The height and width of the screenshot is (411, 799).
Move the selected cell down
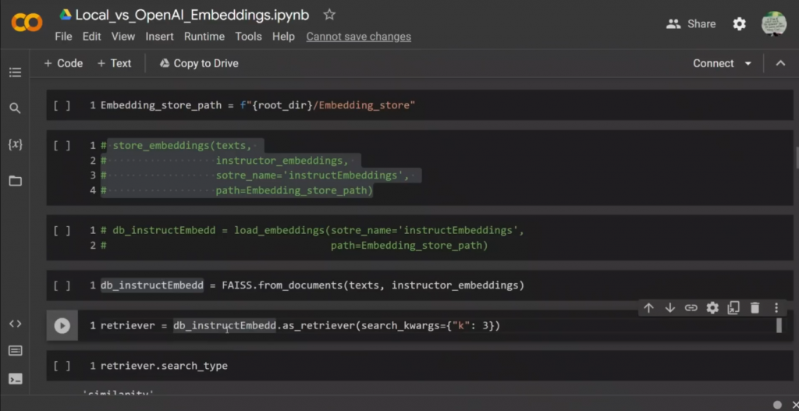669,308
